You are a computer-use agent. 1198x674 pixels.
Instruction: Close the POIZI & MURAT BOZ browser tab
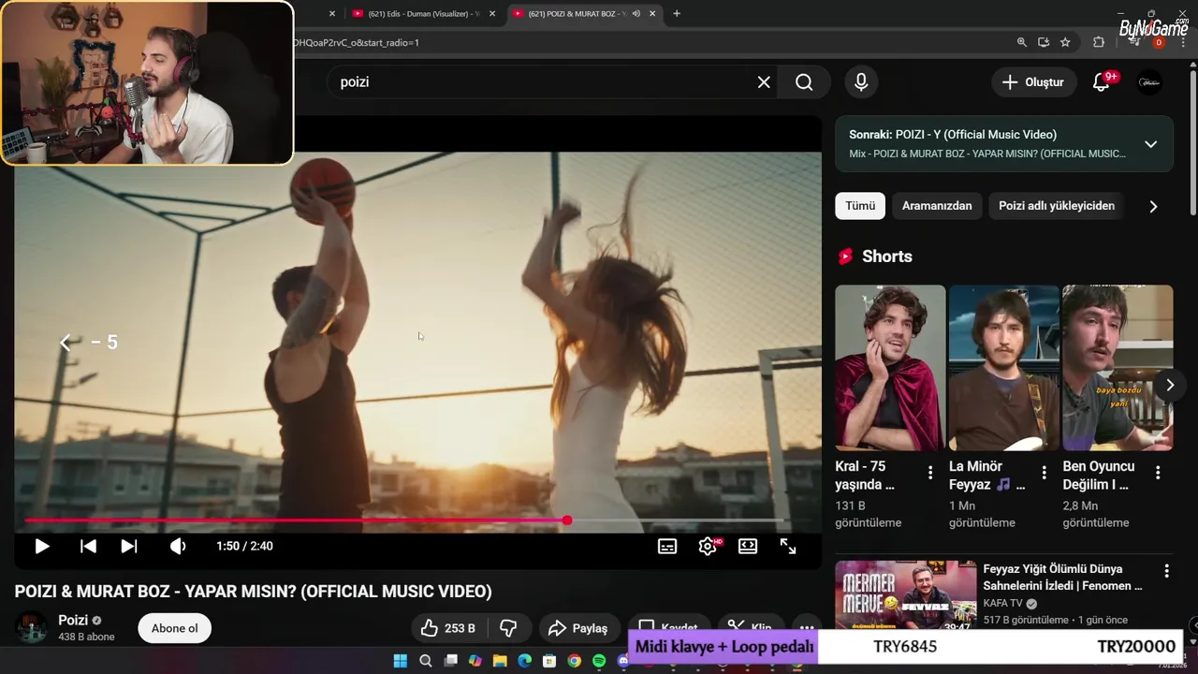(652, 13)
